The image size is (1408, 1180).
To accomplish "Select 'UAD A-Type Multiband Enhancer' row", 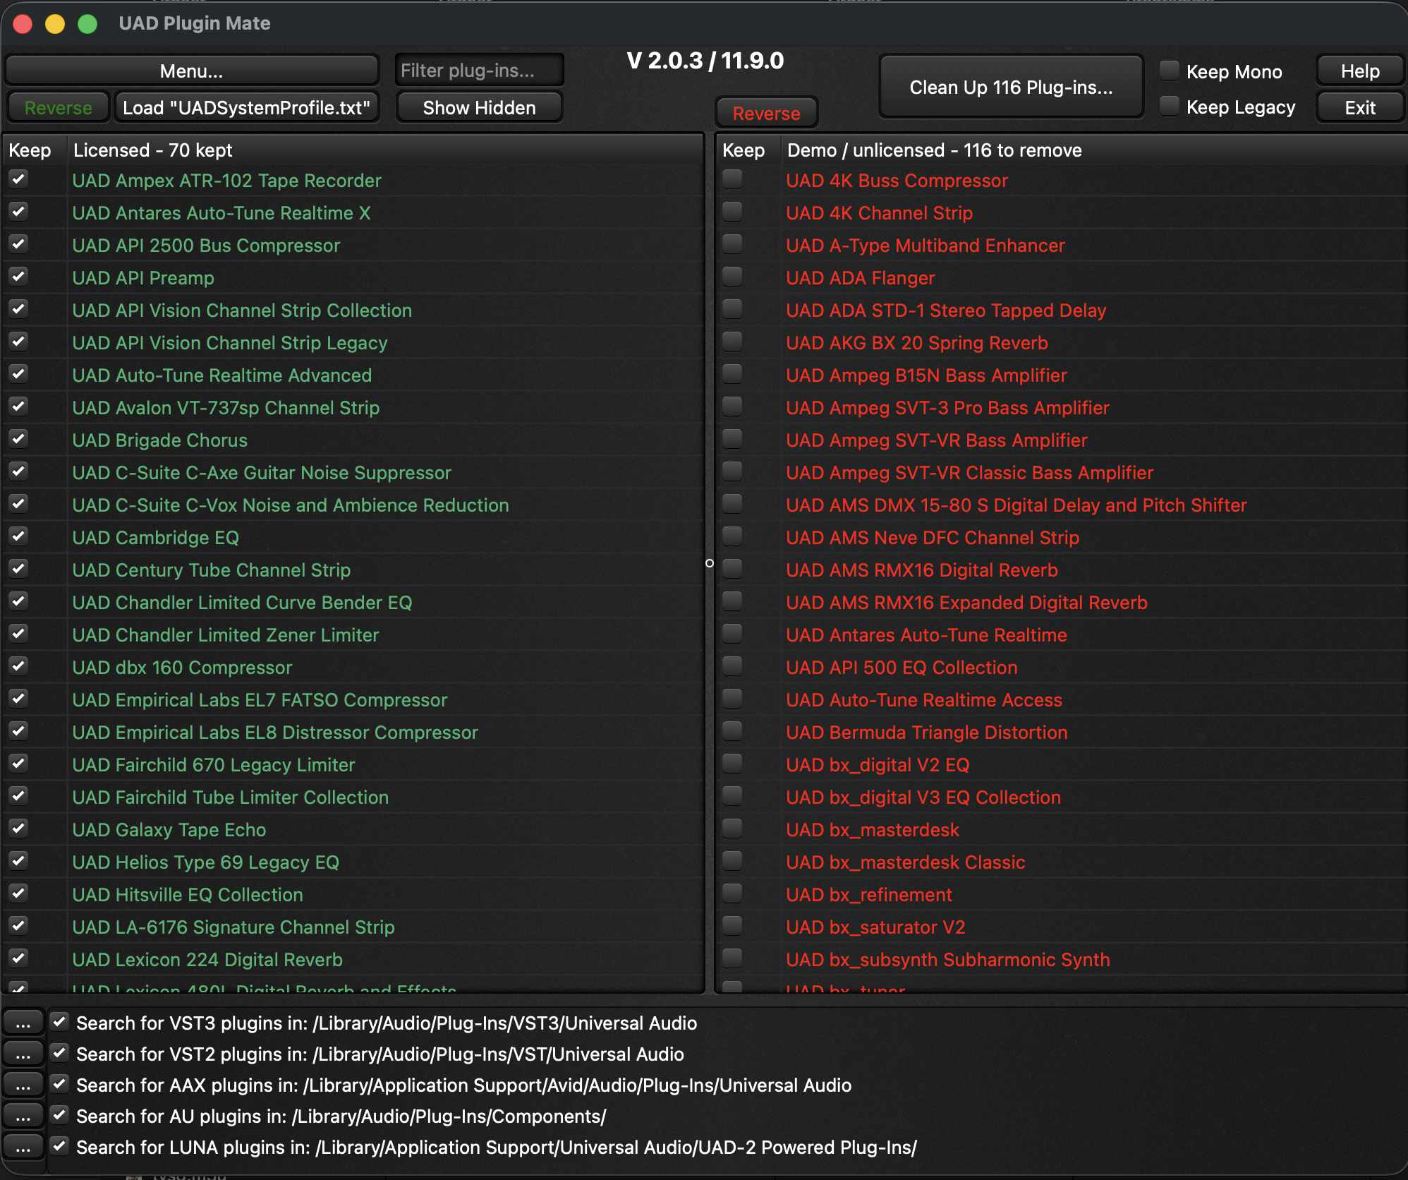I will (x=1062, y=246).
